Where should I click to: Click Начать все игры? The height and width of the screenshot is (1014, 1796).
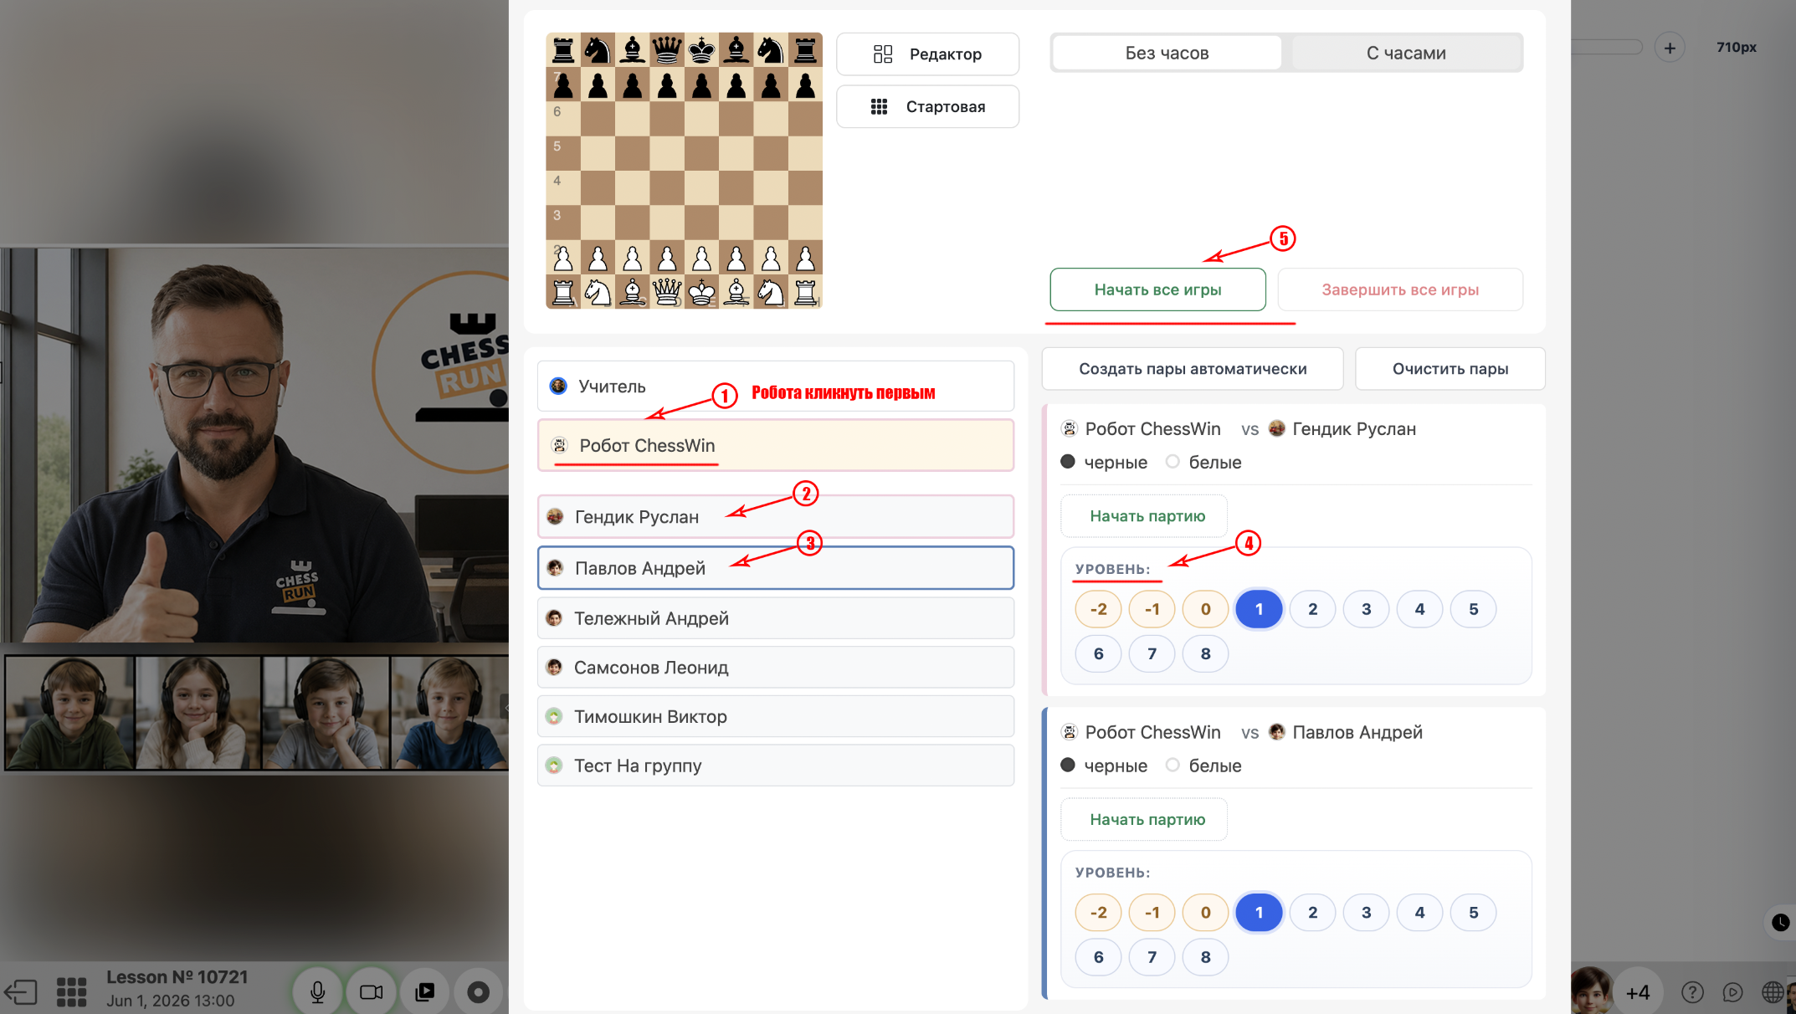tap(1157, 289)
